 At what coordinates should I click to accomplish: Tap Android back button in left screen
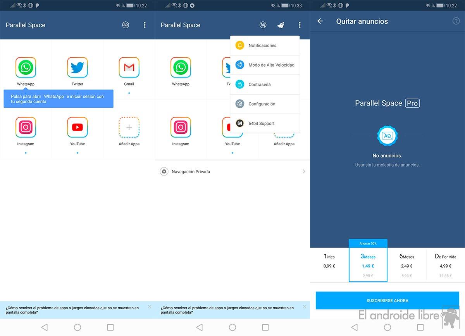44,327
